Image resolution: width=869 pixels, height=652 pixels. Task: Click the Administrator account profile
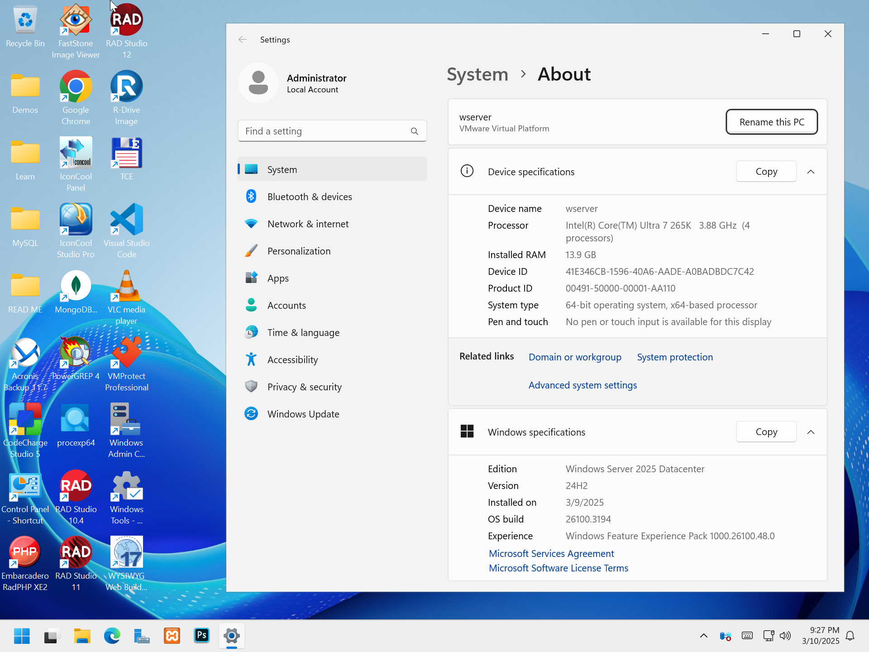(x=293, y=83)
